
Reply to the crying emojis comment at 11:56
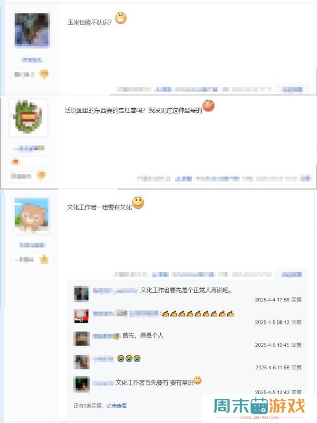[x=296, y=367]
